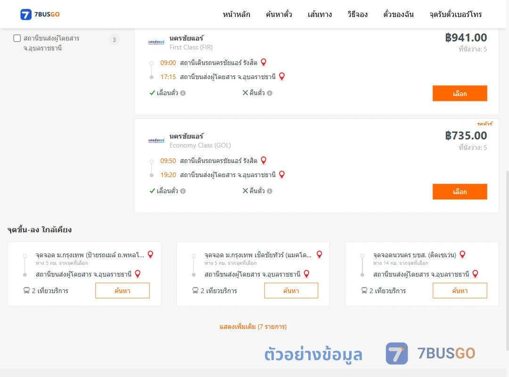Click the count badge 3 beside station filter
The width and height of the screenshot is (509, 377).
pyautogui.click(x=114, y=40)
